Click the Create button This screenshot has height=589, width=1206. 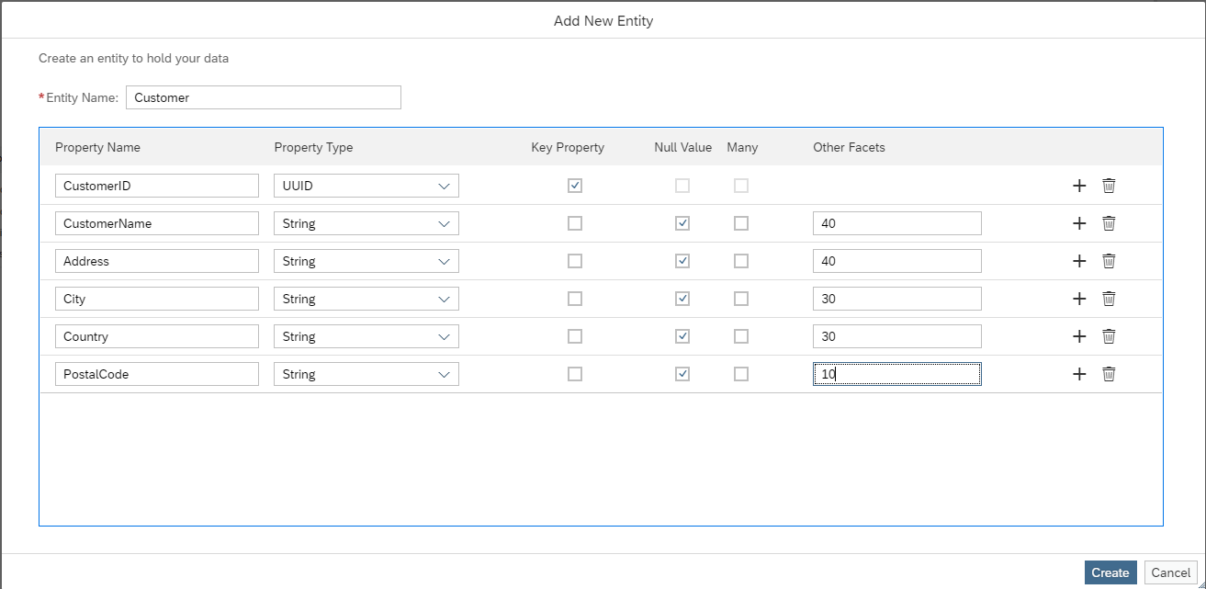1110,572
